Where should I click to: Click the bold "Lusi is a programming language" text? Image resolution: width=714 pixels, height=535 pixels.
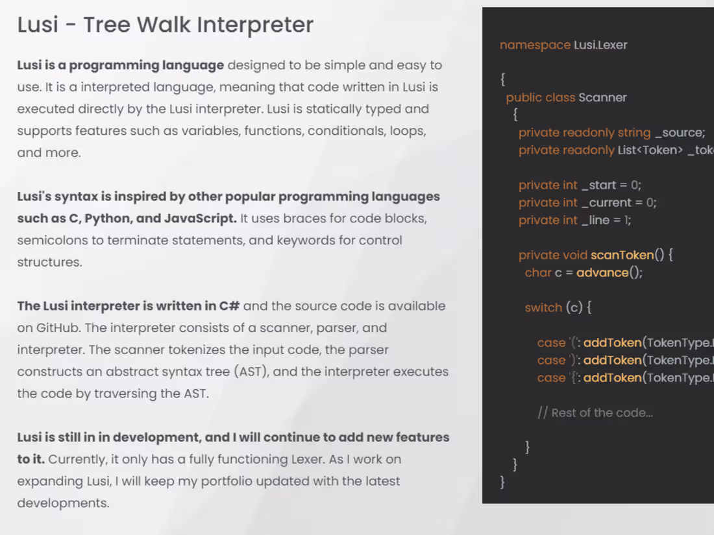121,65
